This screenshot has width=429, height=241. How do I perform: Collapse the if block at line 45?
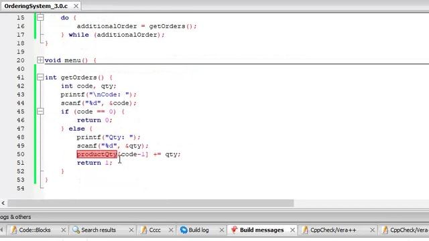coord(40,112)
